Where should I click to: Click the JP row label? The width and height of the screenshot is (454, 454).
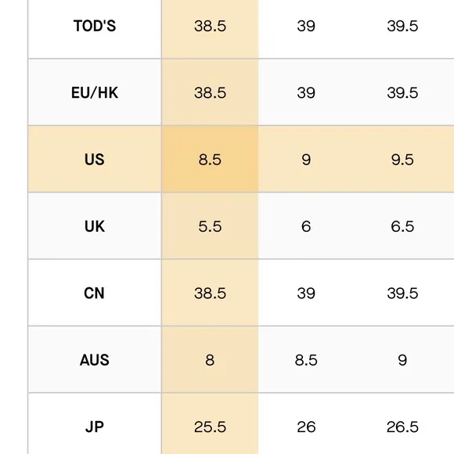(95, 427)
